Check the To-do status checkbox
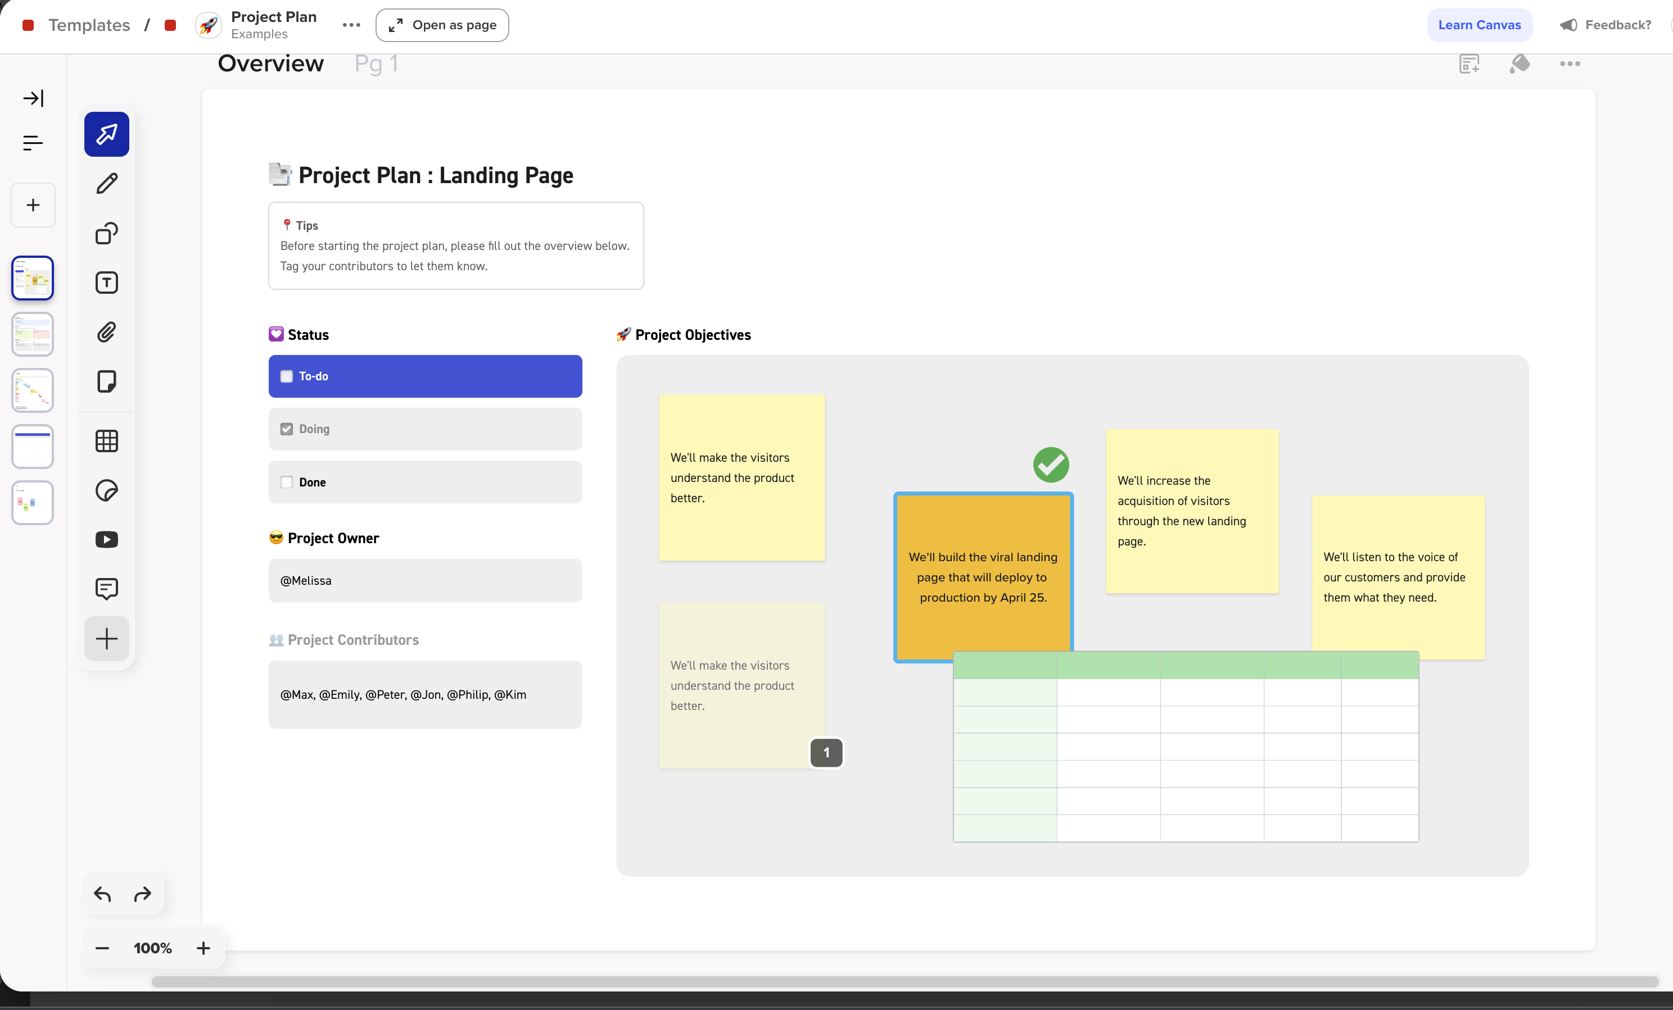This screenshot has height=1010, width=1673. click(x=287, y=376)
